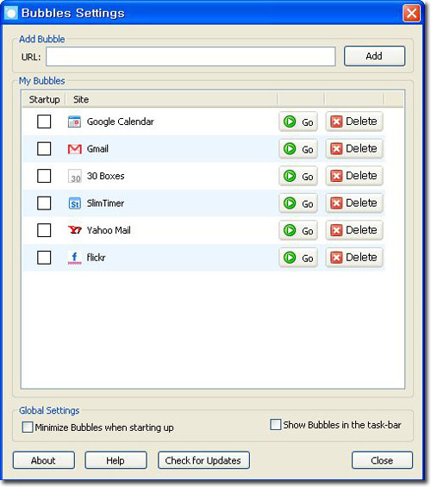Check the flickr startup checkbox

pos(44,258)
